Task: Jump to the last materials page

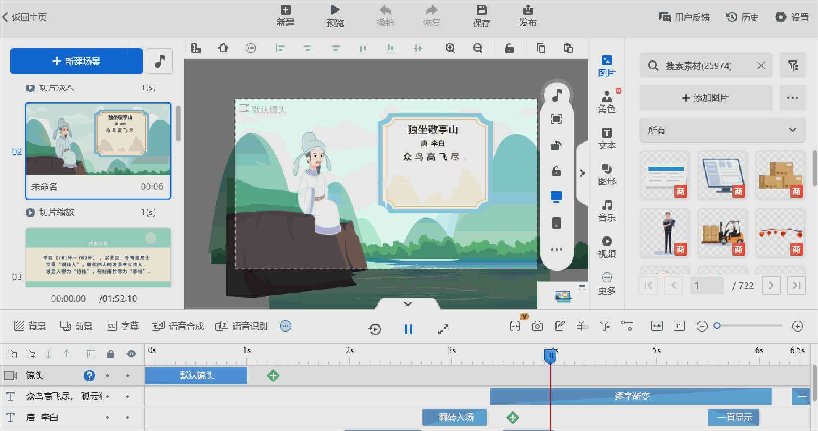Action: [796, 286]
